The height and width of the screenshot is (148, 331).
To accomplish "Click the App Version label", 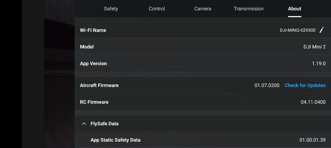I will (x=93, y=63).
